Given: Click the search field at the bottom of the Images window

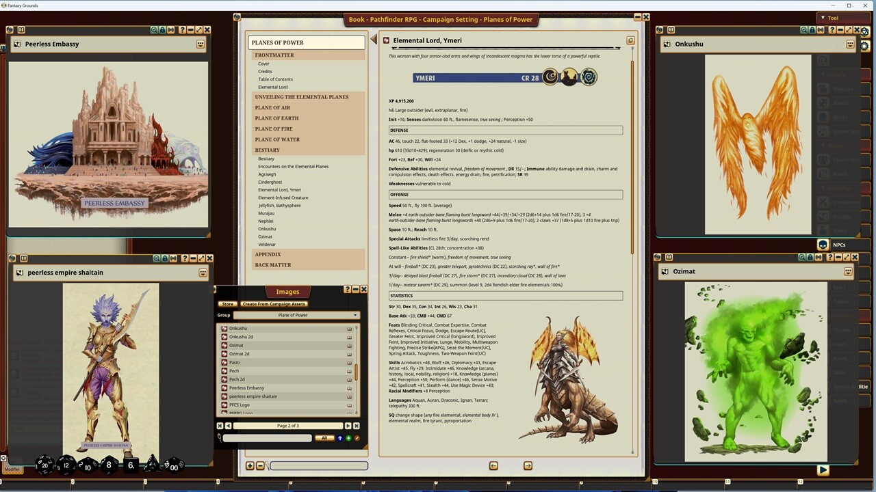Looking at the screenshot, I should tap(267, 438).
